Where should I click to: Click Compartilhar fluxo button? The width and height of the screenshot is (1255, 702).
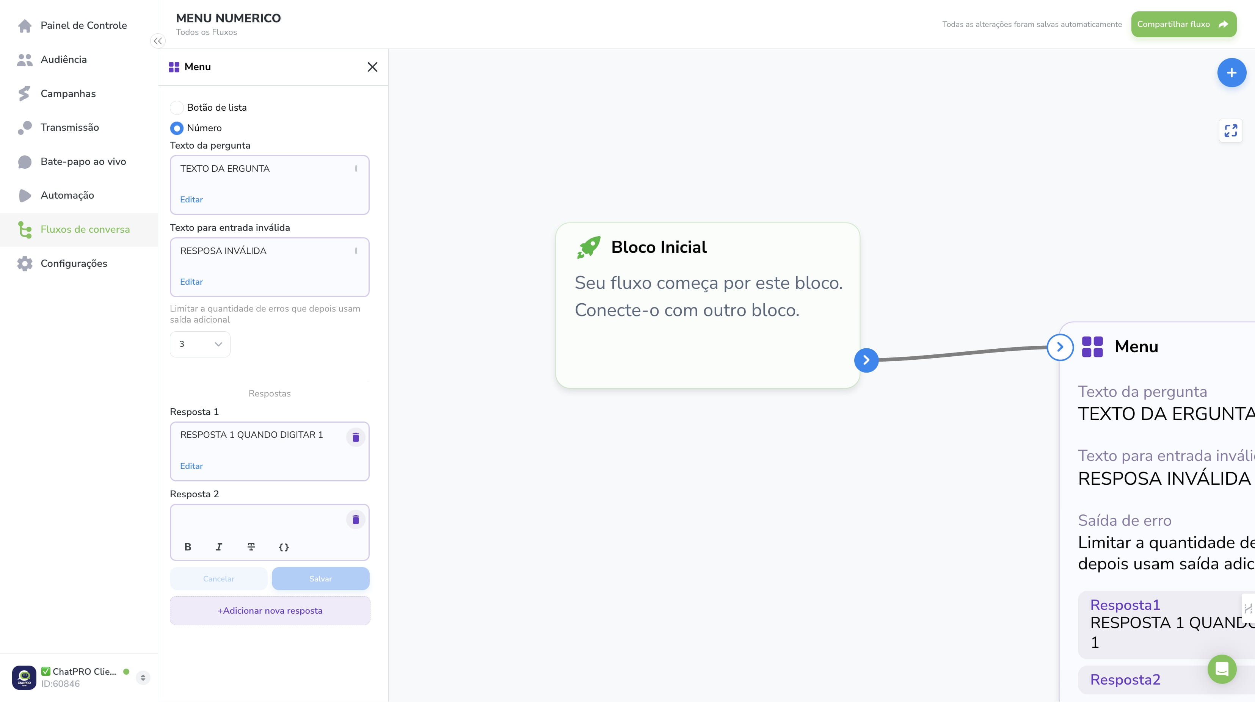[x=1183, y=24]
